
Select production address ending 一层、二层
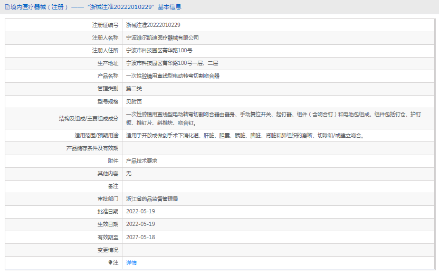(172, 63)
